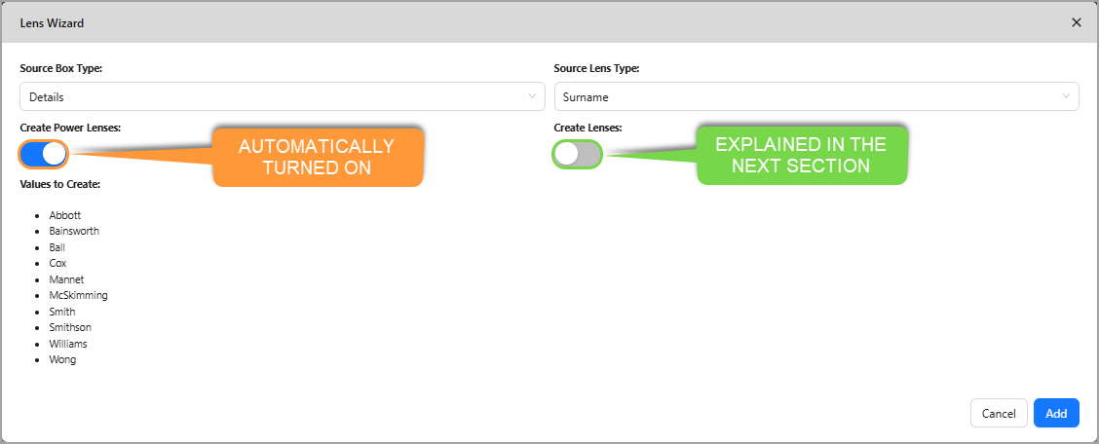This screenshot has width=1099, height=444.
Task: Click the orange Automatically Turned On callout
Action: [x=318, y=157]
